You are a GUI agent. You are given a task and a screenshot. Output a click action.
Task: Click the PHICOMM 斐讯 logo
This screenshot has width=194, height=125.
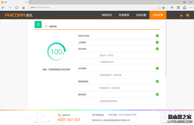click(x=19, y=15)
